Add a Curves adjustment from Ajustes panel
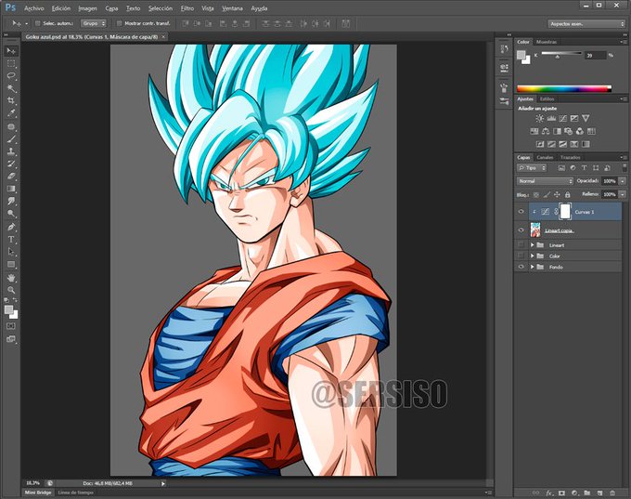Viewport: 631px width, 499px height. tap(562, 119)
